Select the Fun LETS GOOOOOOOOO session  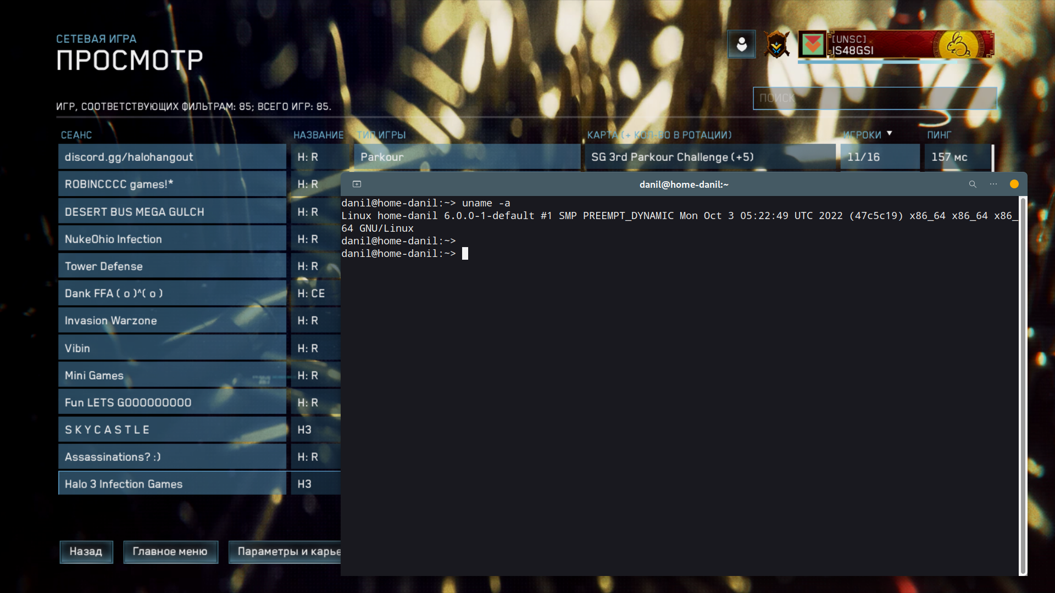[172, 402]
